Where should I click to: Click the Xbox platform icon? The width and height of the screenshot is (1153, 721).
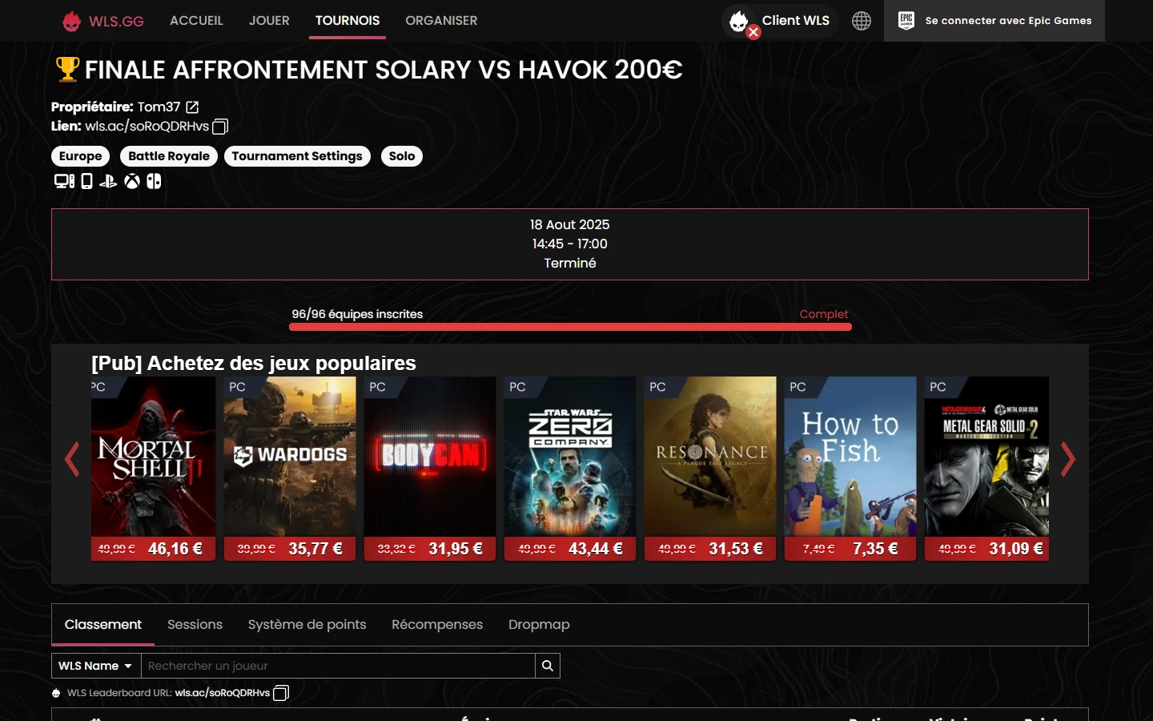[132, 181]
